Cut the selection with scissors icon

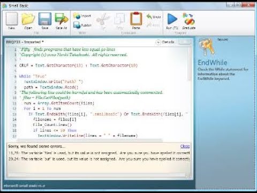point(103,21)
